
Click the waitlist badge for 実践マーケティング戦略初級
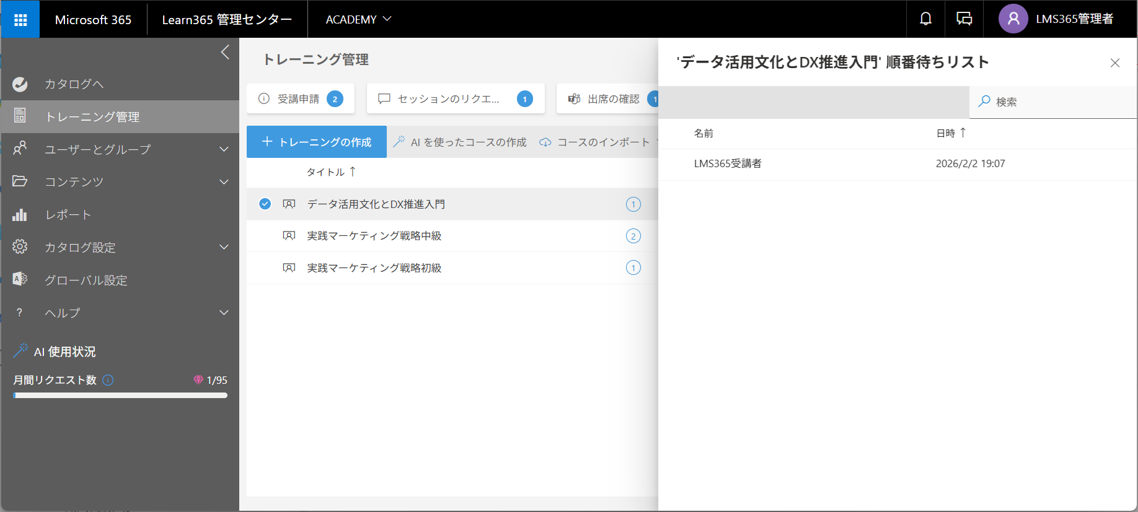pos(633,267)
